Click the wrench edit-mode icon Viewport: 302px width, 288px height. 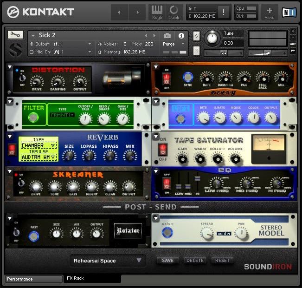click(x=15, y=35)
